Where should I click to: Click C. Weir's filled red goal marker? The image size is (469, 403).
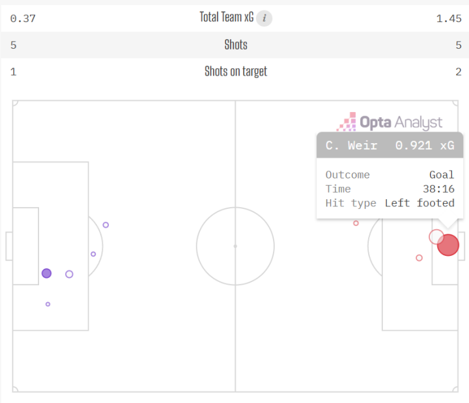[x=448, y=245]
